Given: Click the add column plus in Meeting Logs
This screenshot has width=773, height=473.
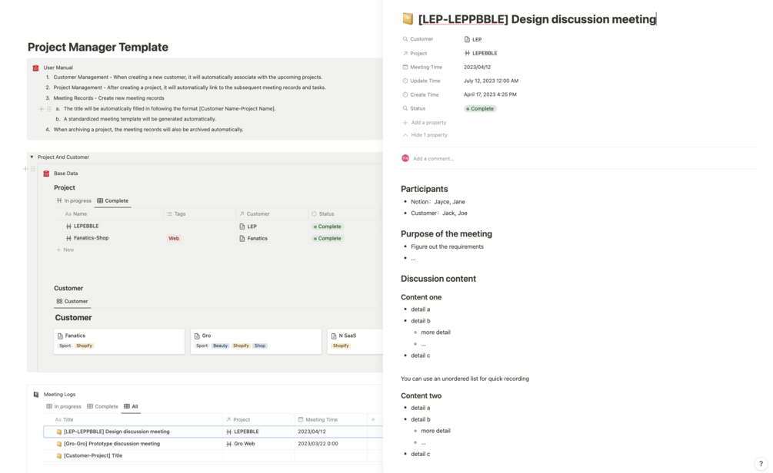Looking at the screenshot, I should (373, 419).
